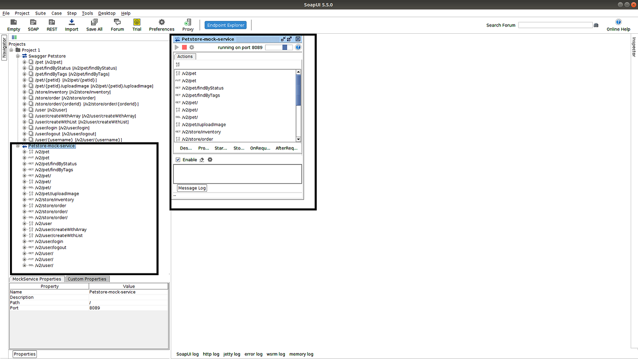Click the Search Forum input field
The width and height of the screenshot is (638, 359).
pos(556,25)
